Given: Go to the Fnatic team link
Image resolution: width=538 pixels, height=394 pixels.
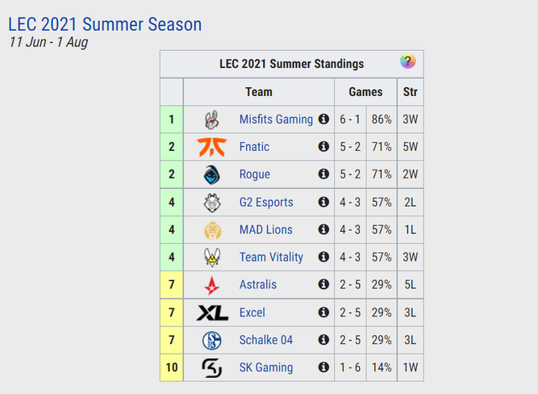Looking at the screenshot, I should (x=254, y=147).
